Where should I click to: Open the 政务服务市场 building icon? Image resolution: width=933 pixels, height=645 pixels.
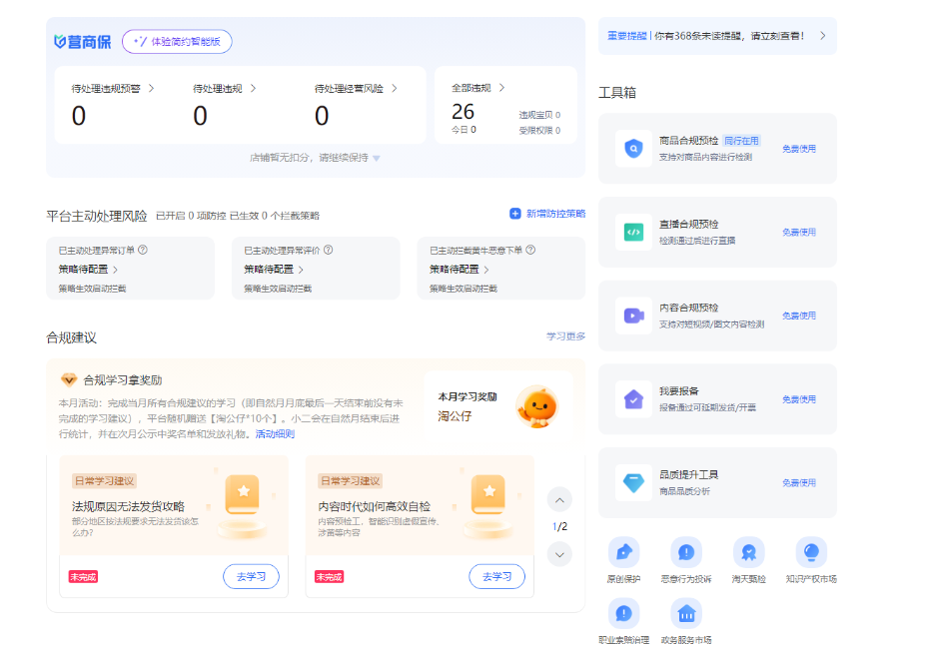[x=686, y=613]
